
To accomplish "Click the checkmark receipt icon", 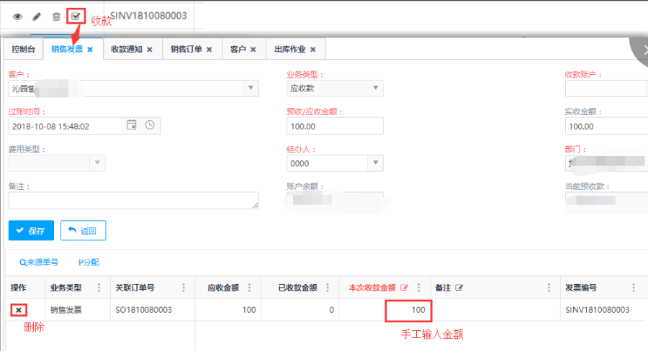I will [x=76, y=16].
